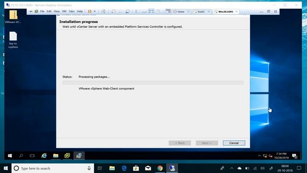Close the Home tab
The image size is (307, 173).
click(x=189, y=12)
